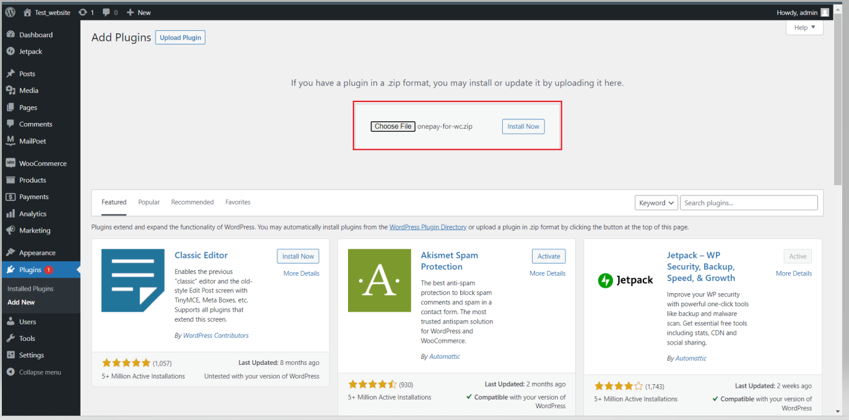Click the updates circular-arrows icon
The width and height of the screenshot is (849, 420).
[83, 12]
